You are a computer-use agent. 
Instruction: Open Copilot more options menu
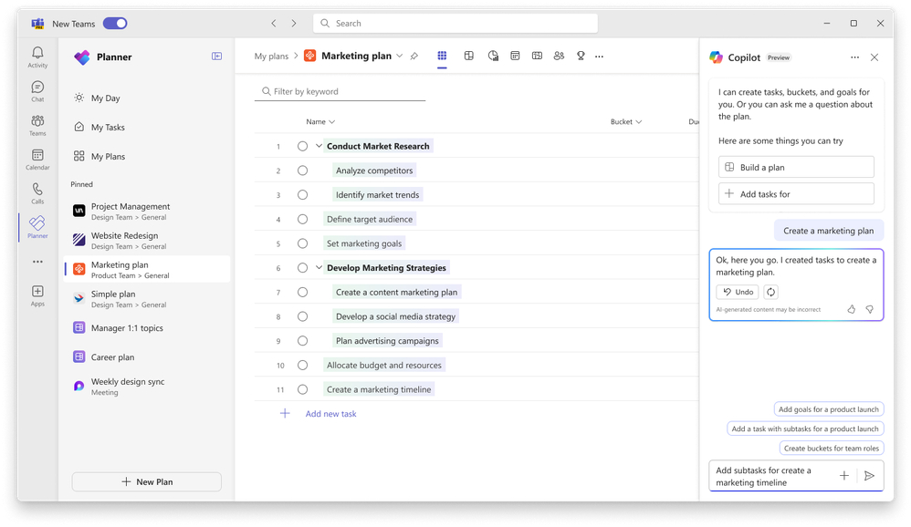[x=854, y=57]
